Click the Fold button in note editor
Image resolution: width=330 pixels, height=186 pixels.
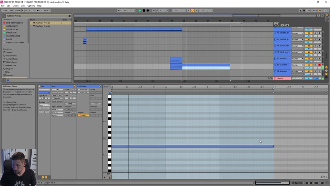coord(106,86)
